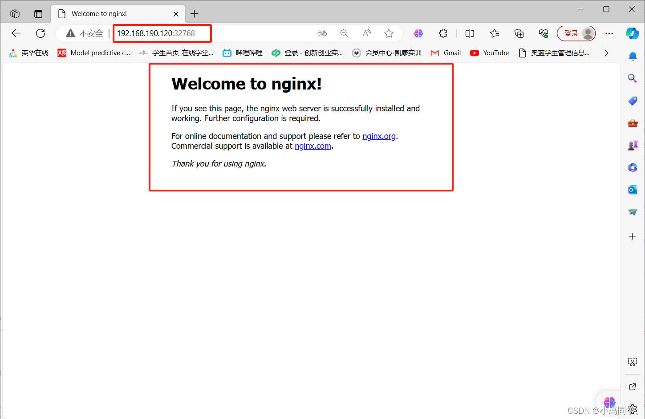This screenshot has width=645, height=419.
Task: Toggle split screen view
Action: [470, 33]
